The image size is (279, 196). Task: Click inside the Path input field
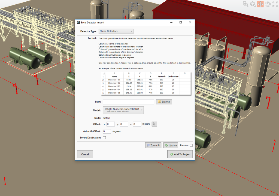coord(128,101)
